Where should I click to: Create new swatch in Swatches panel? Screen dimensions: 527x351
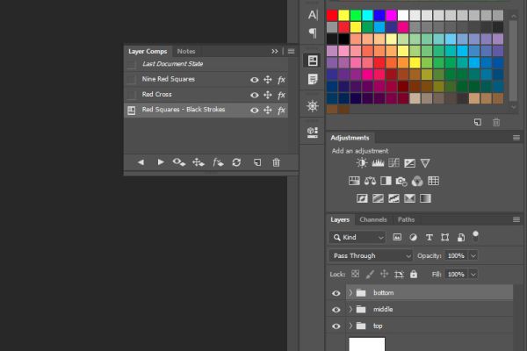pos(478,122)
